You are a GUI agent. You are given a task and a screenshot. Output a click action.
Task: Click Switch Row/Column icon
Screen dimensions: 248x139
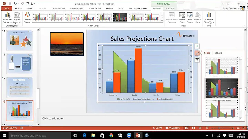point(172,18)
